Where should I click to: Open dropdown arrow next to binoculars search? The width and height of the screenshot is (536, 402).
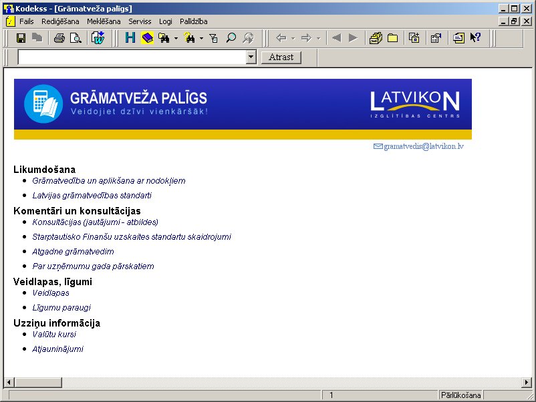(176, 38)
